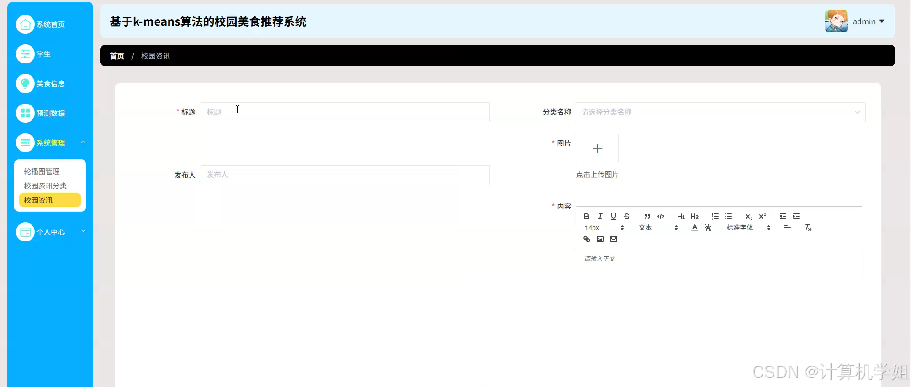
Task: Open 校园资讯分类 submenu item
Action: tap(45, 186)
